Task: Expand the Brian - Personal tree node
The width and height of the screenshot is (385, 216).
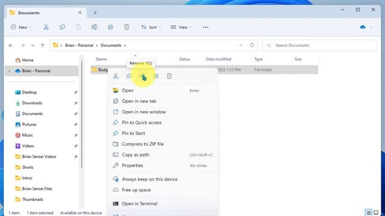Action: (10, 71)
